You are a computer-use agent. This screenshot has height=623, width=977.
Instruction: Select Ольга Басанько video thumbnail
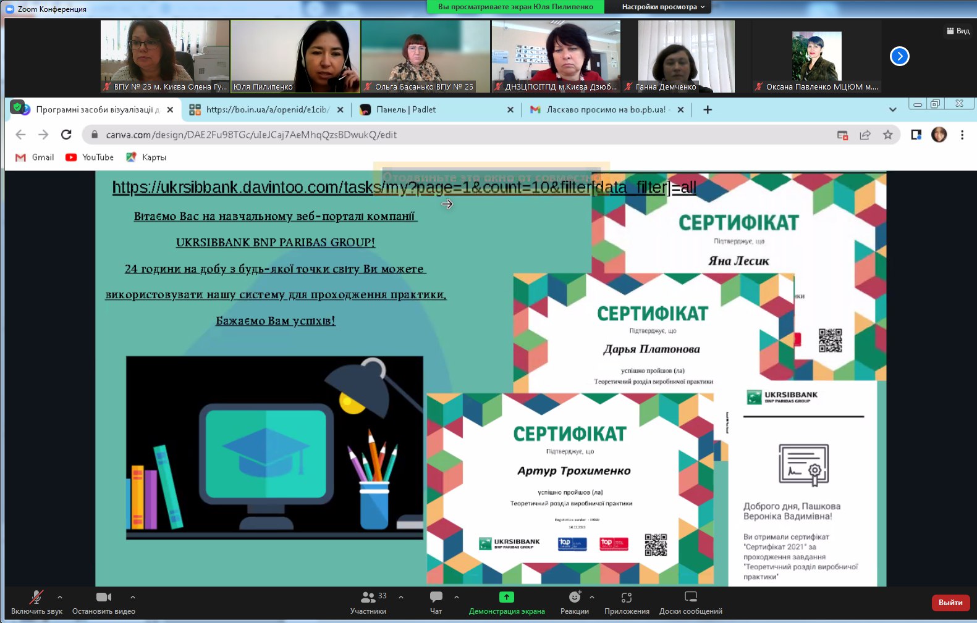(426, 56)
